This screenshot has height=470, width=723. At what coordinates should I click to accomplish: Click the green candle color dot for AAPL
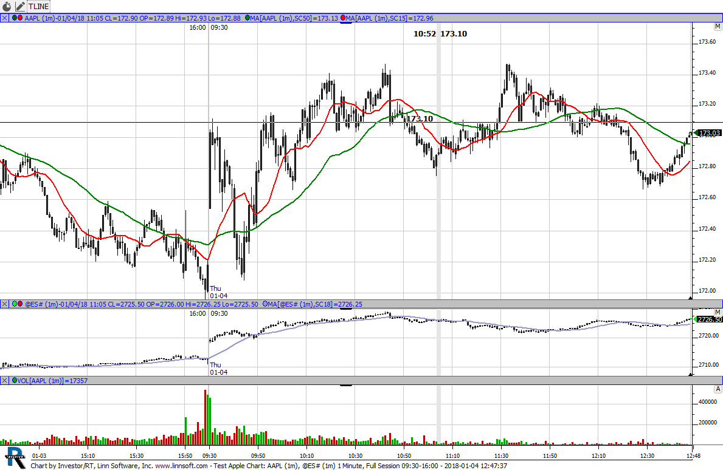click(15, 18)
